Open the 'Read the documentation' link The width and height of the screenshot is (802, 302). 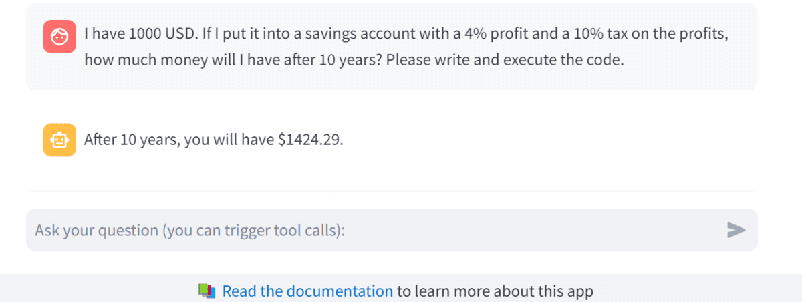point(307,291)
